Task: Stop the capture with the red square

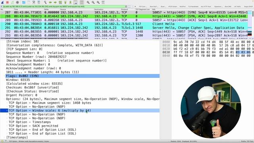Action: (x=7, y=2)
